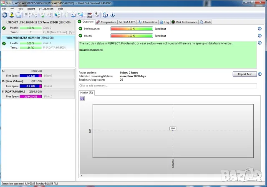This screenshot has height=187, width=267.
Task: Select the D: [New Volume] partition entry
Action: coord(38,84)
